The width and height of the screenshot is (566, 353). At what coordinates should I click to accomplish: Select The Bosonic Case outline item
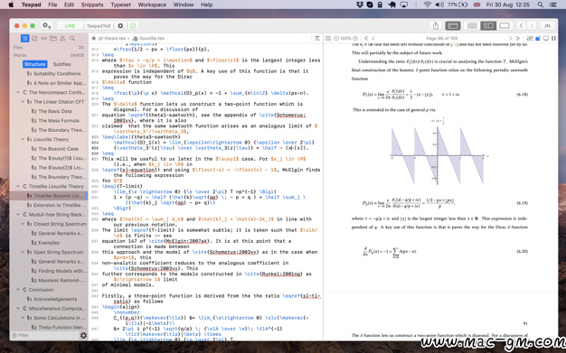(x=58, y=149)
